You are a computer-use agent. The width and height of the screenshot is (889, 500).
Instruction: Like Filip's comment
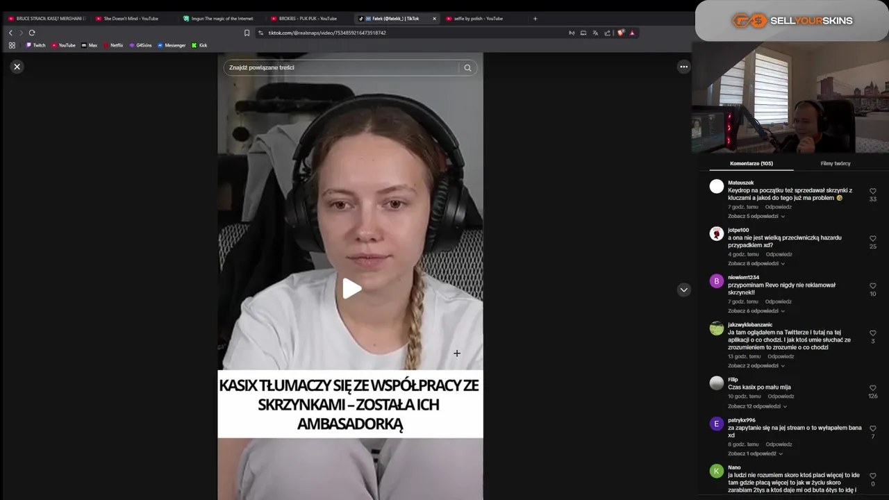click(873, 388)
